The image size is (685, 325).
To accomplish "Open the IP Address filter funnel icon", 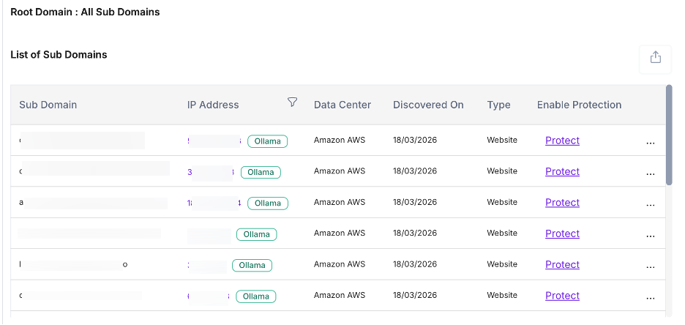I will 292,102.
